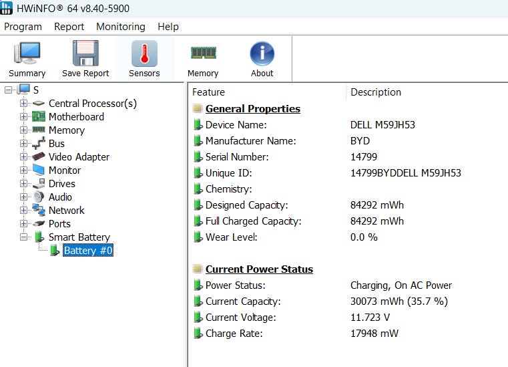Image resolution: width=508 pixels, height=367 pixels.
Task: Open the Help menu
Action: [168, 27]
